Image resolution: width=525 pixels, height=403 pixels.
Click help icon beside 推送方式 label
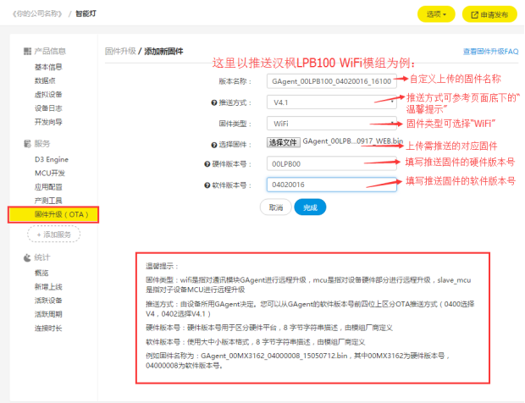click(213, 102)
